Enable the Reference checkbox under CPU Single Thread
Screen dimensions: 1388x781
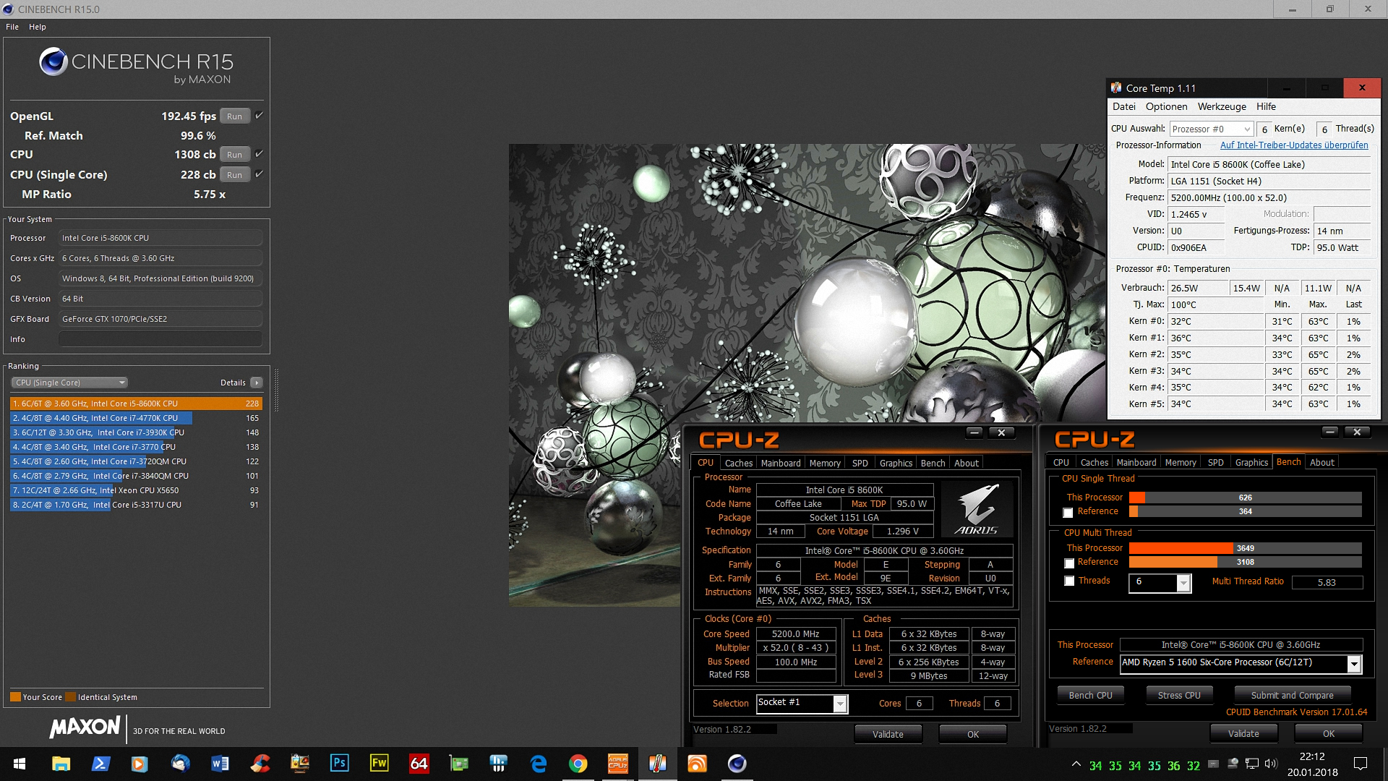[1068, 512]
